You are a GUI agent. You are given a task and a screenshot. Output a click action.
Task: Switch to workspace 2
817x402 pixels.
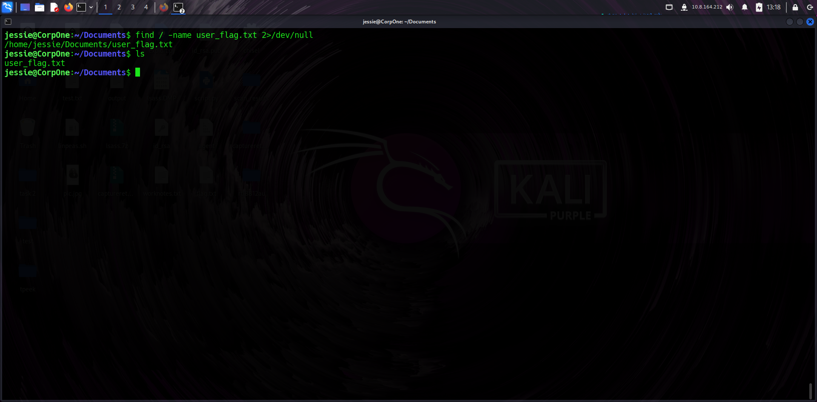coord(119,7)
